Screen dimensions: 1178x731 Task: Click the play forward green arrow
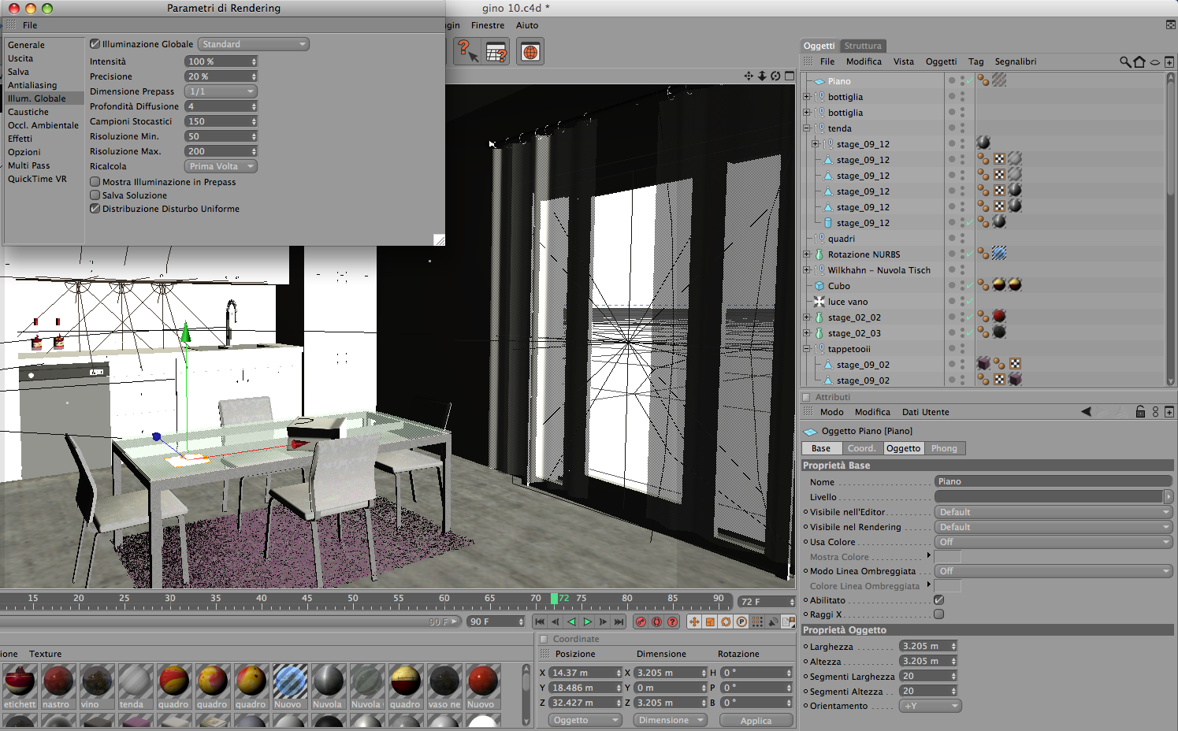coord(587,622)
